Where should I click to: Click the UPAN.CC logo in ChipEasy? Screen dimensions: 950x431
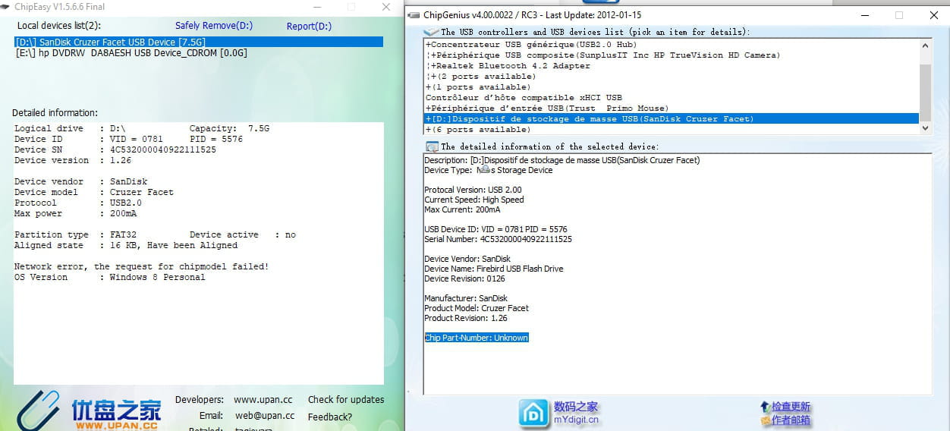point(90,411)
